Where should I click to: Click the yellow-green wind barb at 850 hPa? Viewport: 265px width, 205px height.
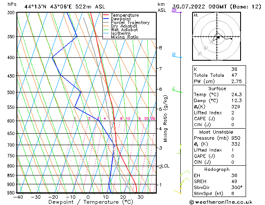pos(185,173)
